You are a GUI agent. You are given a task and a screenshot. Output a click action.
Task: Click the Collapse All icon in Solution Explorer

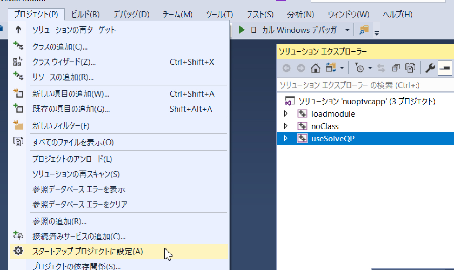tap(396, 68)
